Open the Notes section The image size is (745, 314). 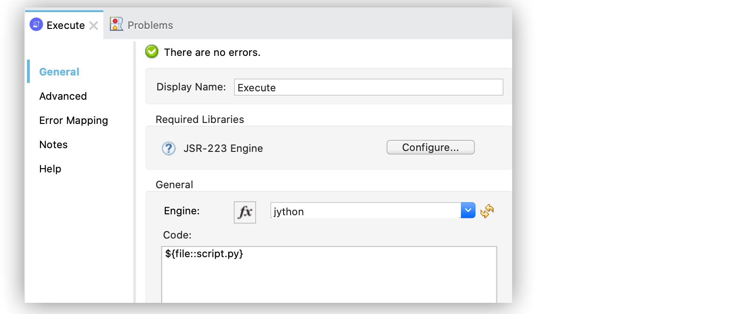point(54,144)
